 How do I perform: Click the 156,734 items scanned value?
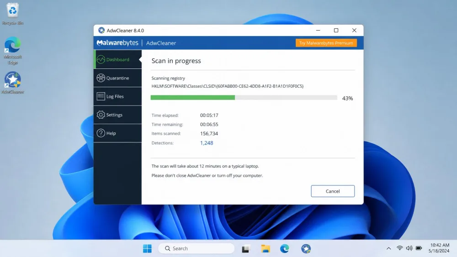pos(209,134)
